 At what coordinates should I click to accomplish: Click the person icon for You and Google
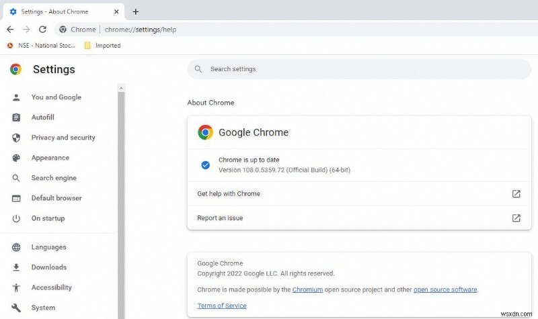[x=16, y=97]
